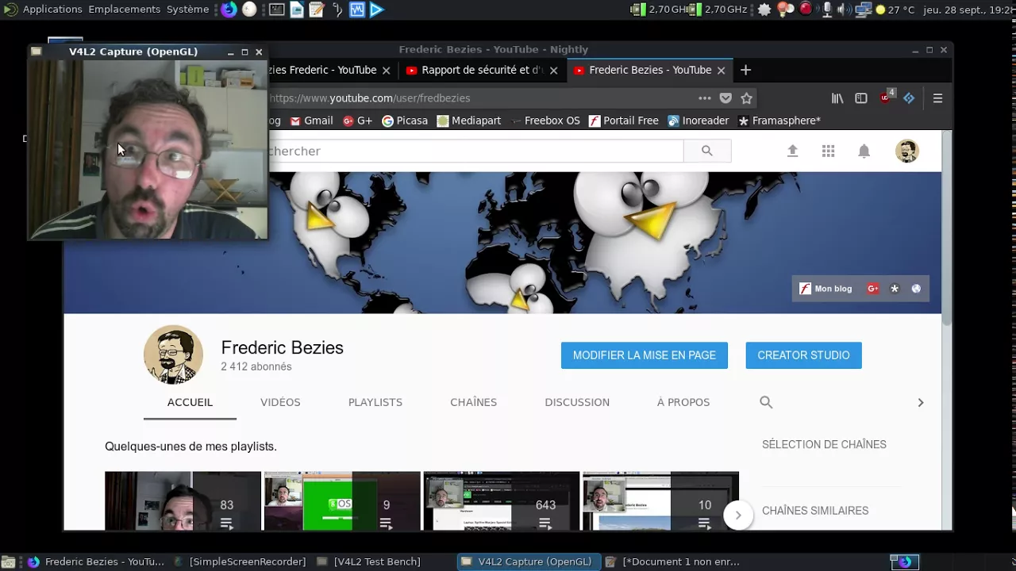Open the Firefox library icon
Image resolution: width=1016 pixels, height=571 pixels.
[x=837, y=98]
